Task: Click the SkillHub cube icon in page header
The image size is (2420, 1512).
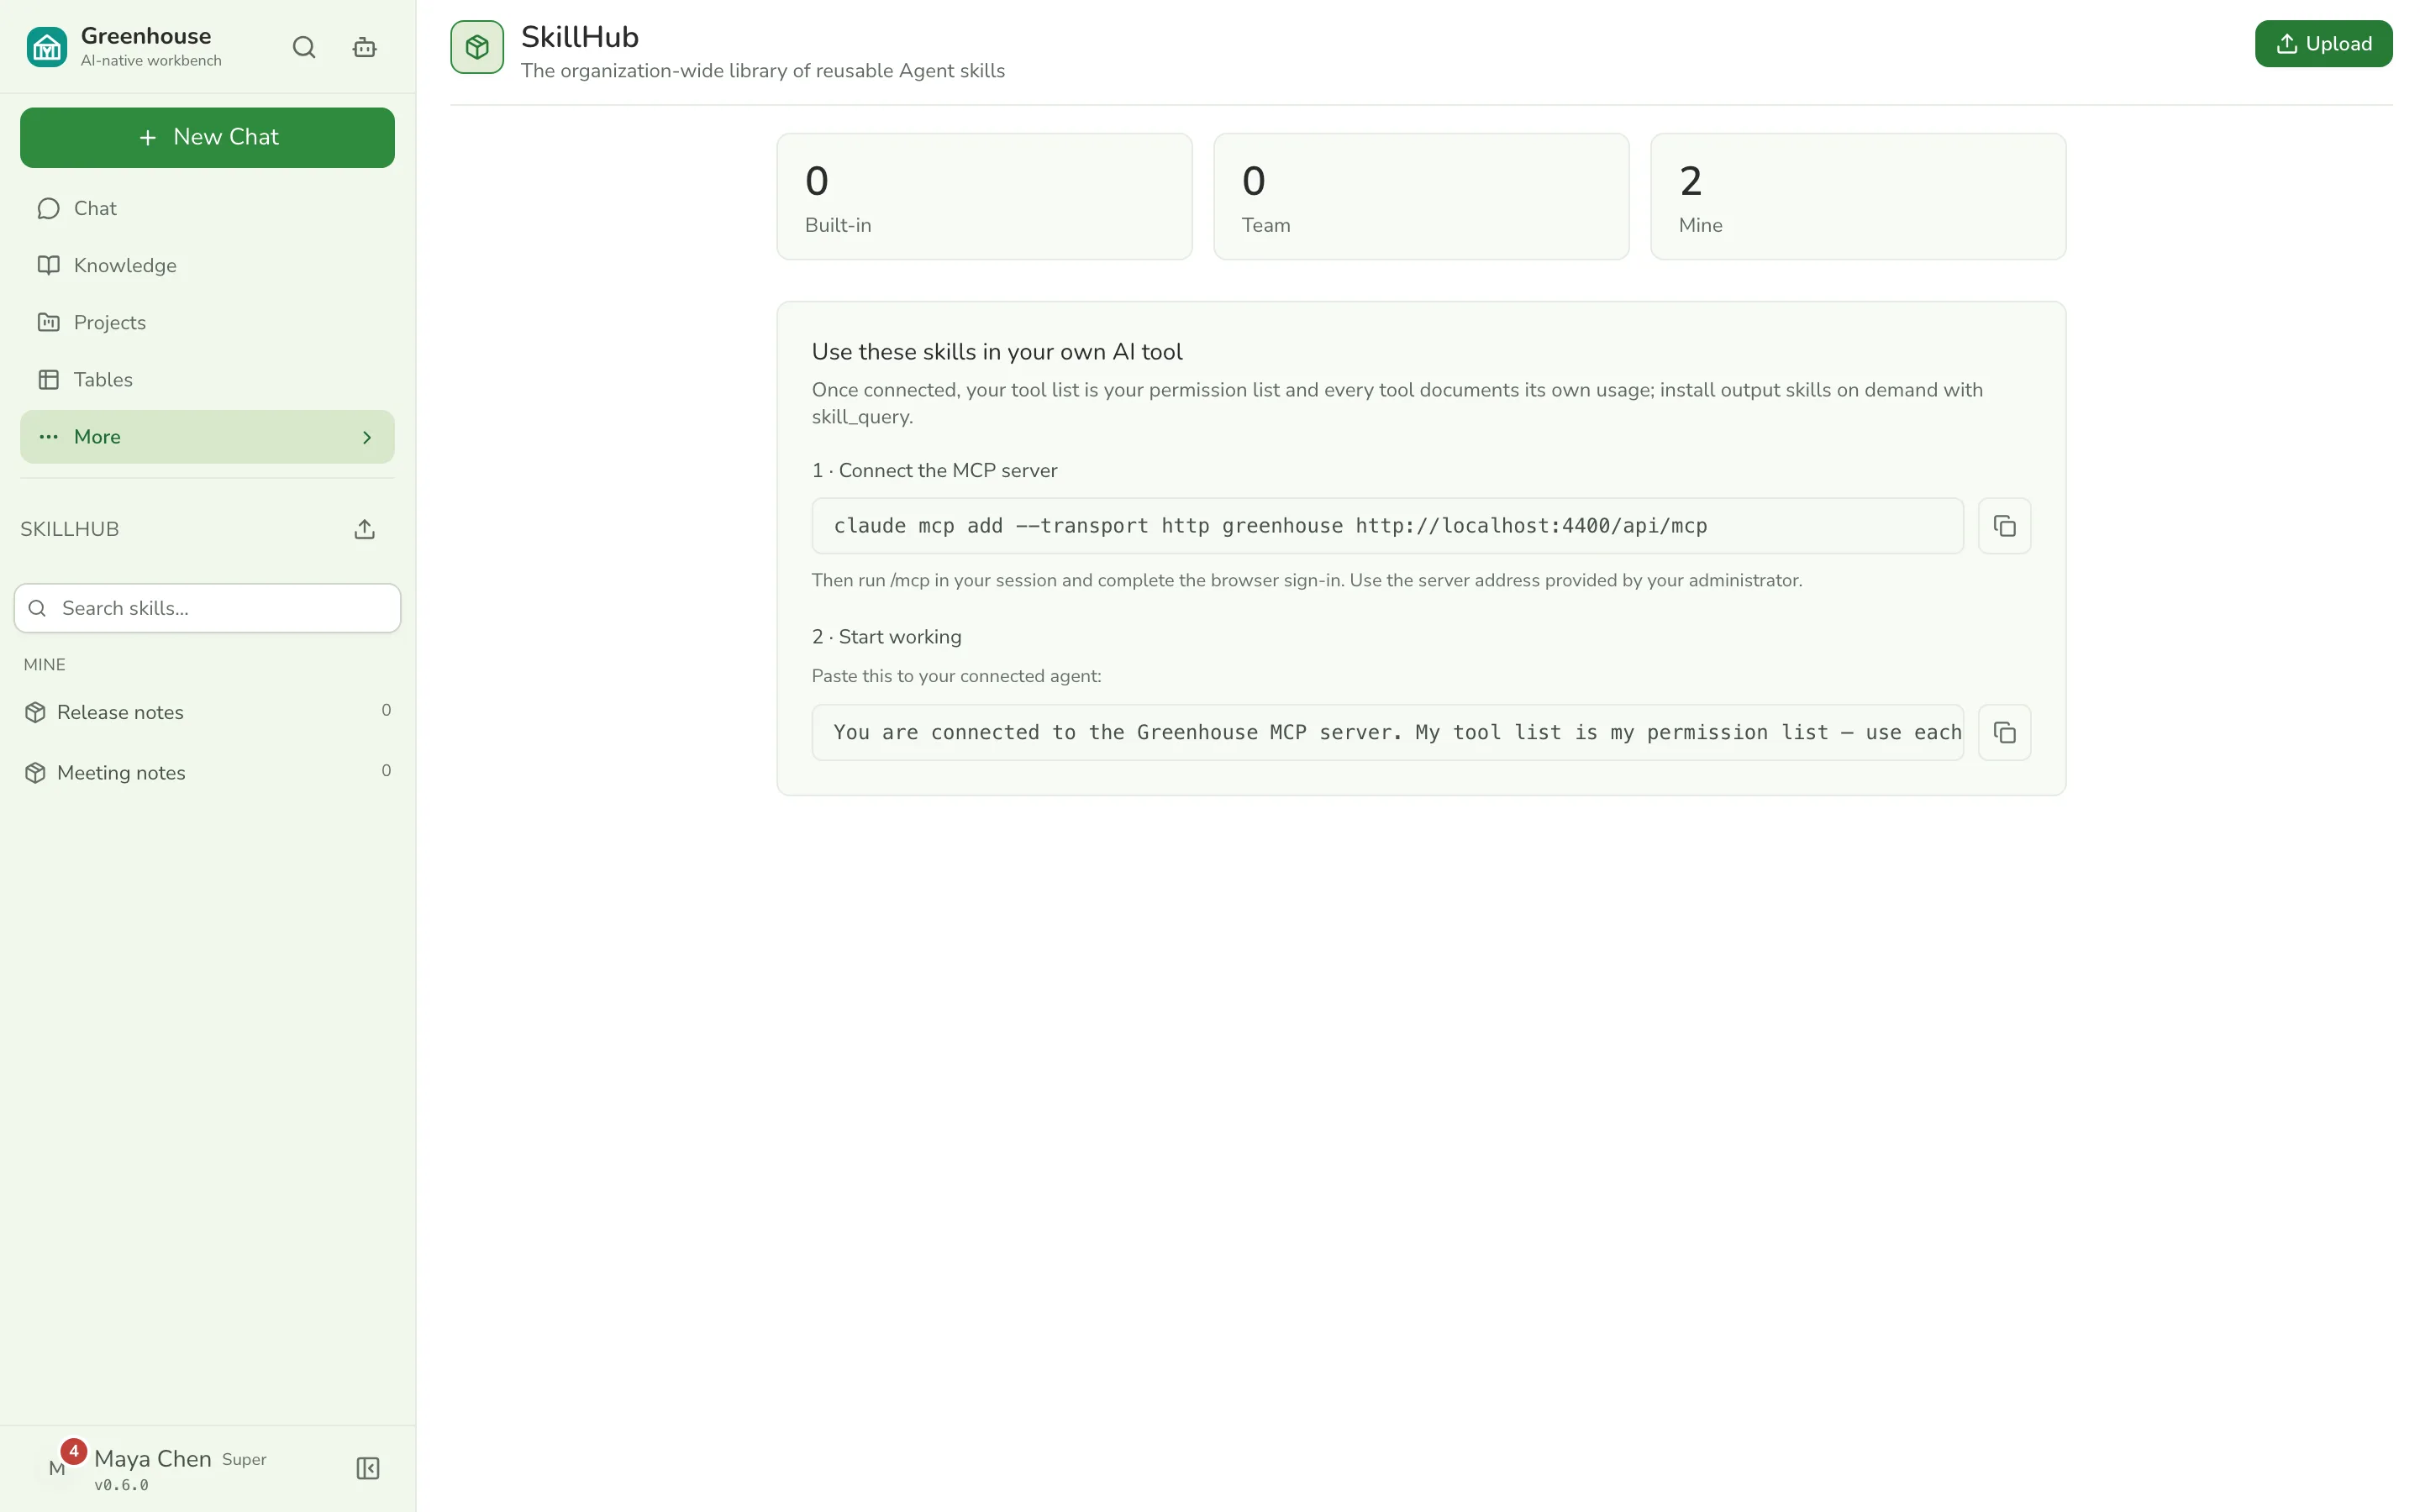Action: (477, 47)
